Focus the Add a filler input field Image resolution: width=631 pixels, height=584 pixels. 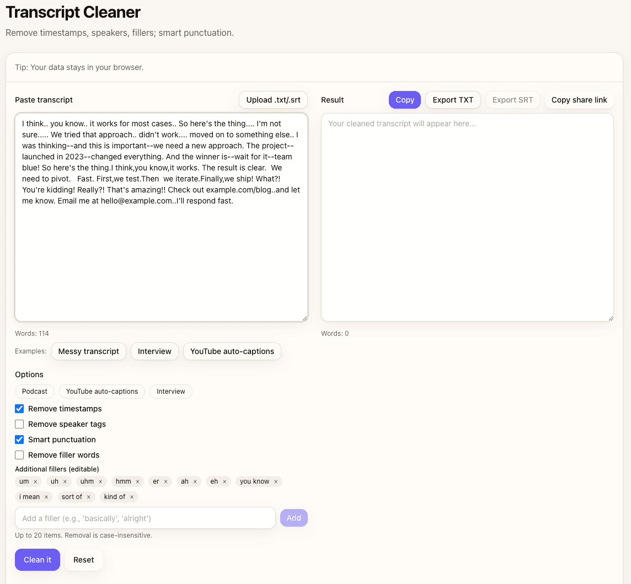pos(145,518)
